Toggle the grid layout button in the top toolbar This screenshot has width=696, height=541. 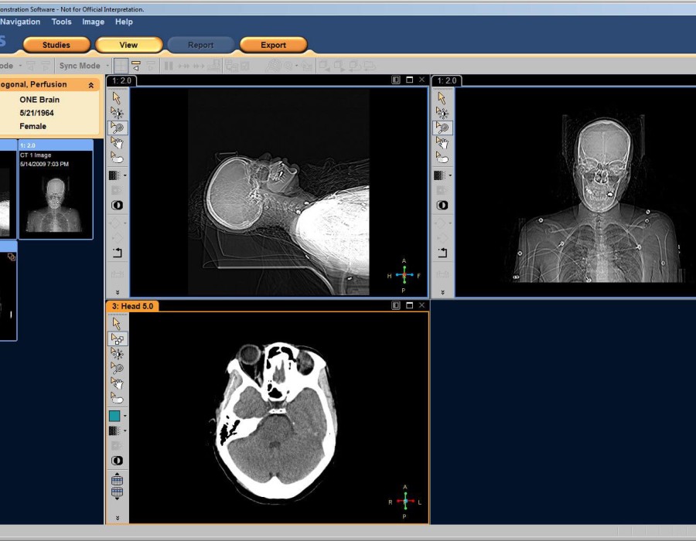pos(121,66)
